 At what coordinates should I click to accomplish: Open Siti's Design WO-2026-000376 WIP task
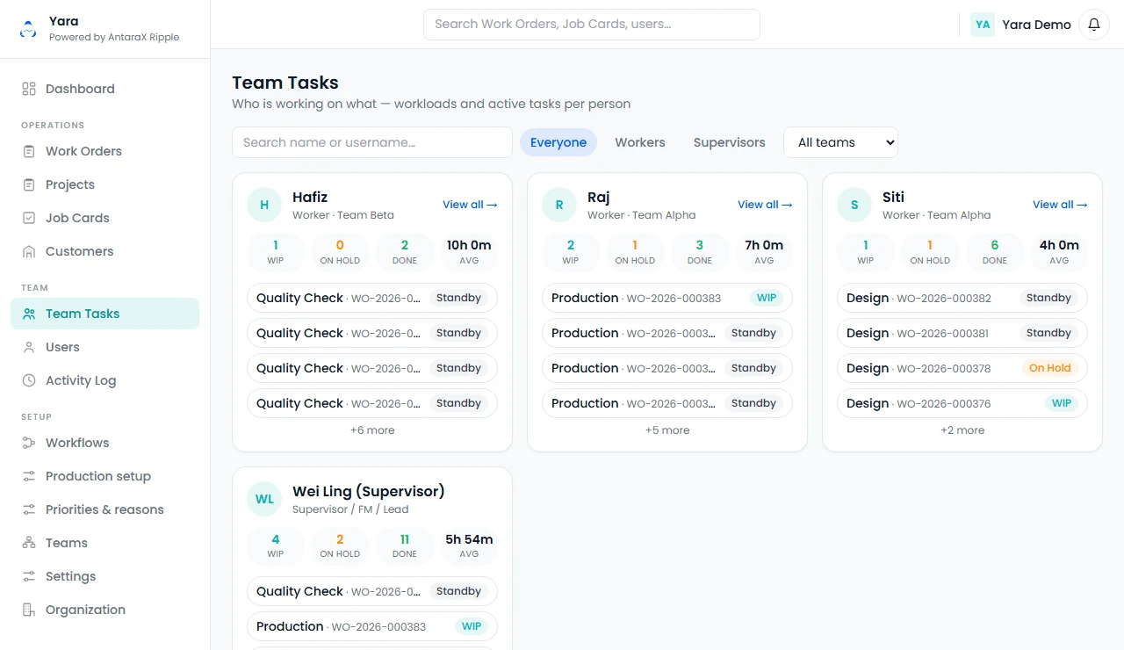[x=962, y=403]
